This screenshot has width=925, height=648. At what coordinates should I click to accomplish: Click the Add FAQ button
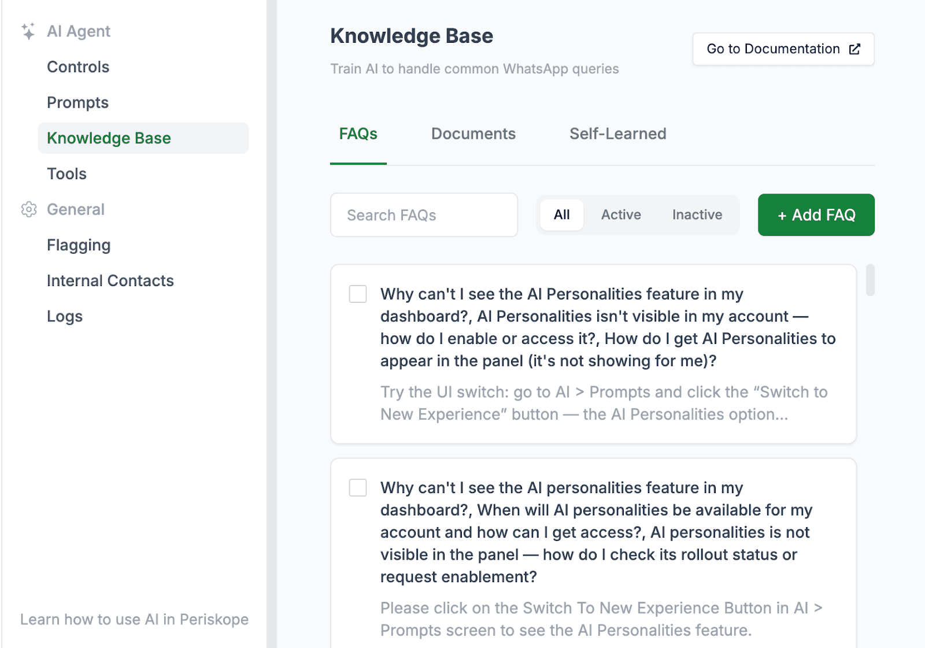pos(816,214)
